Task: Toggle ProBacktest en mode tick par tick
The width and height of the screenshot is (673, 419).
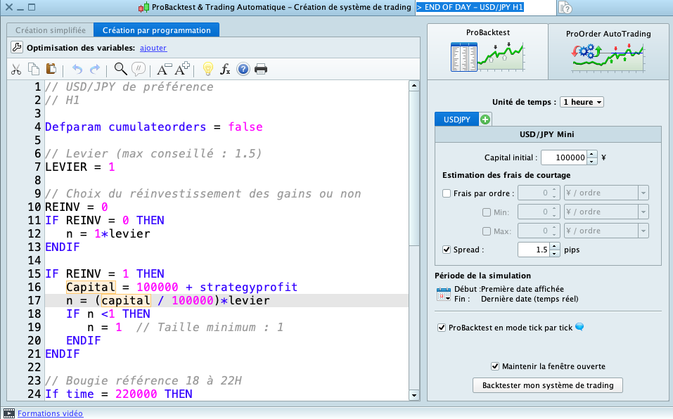Action: pos(442,328)
